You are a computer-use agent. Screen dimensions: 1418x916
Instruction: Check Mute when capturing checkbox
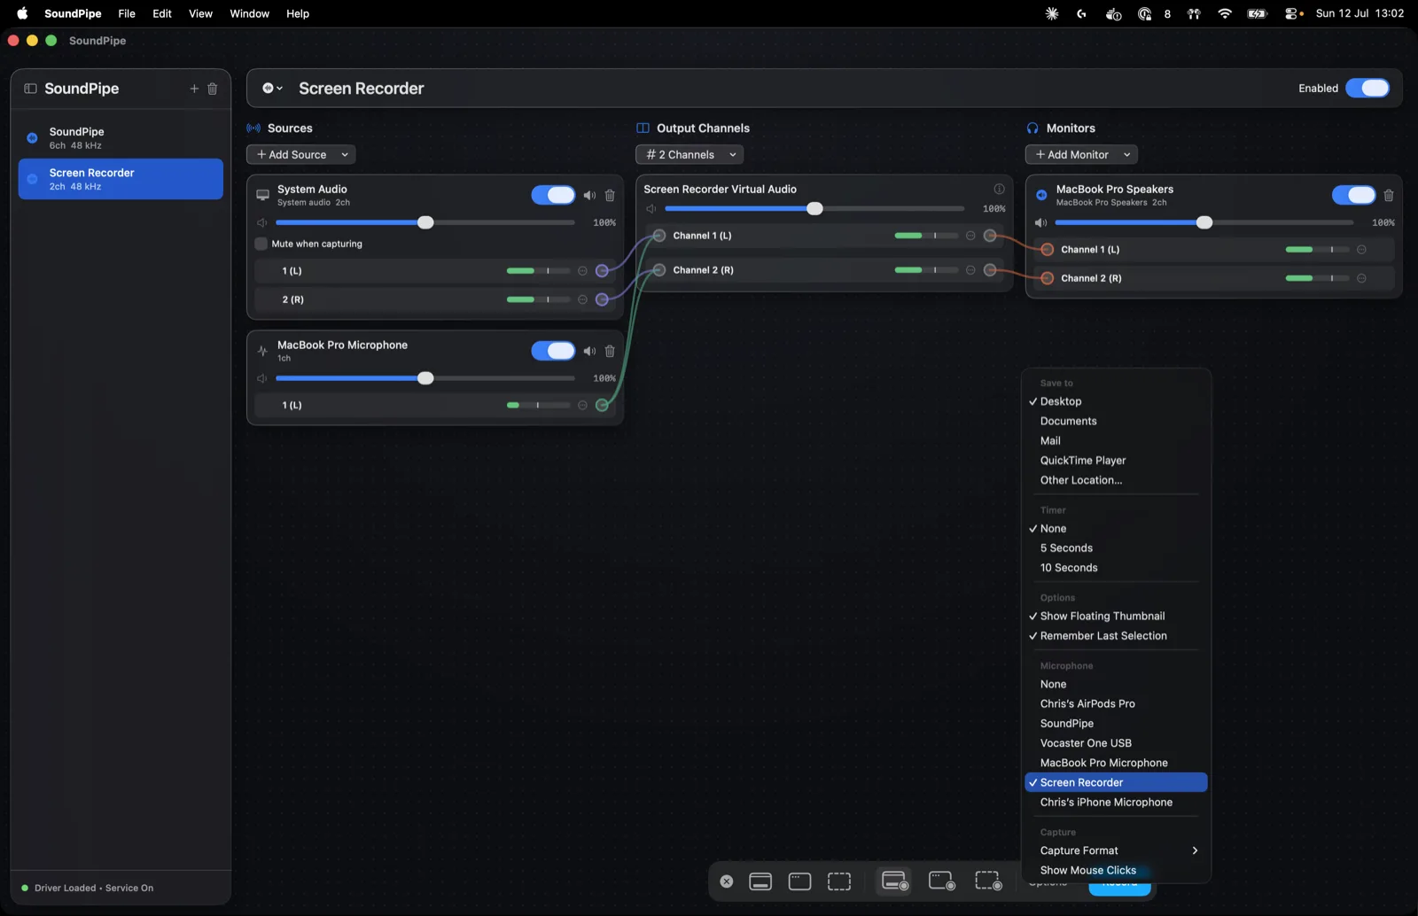(261, 244)
